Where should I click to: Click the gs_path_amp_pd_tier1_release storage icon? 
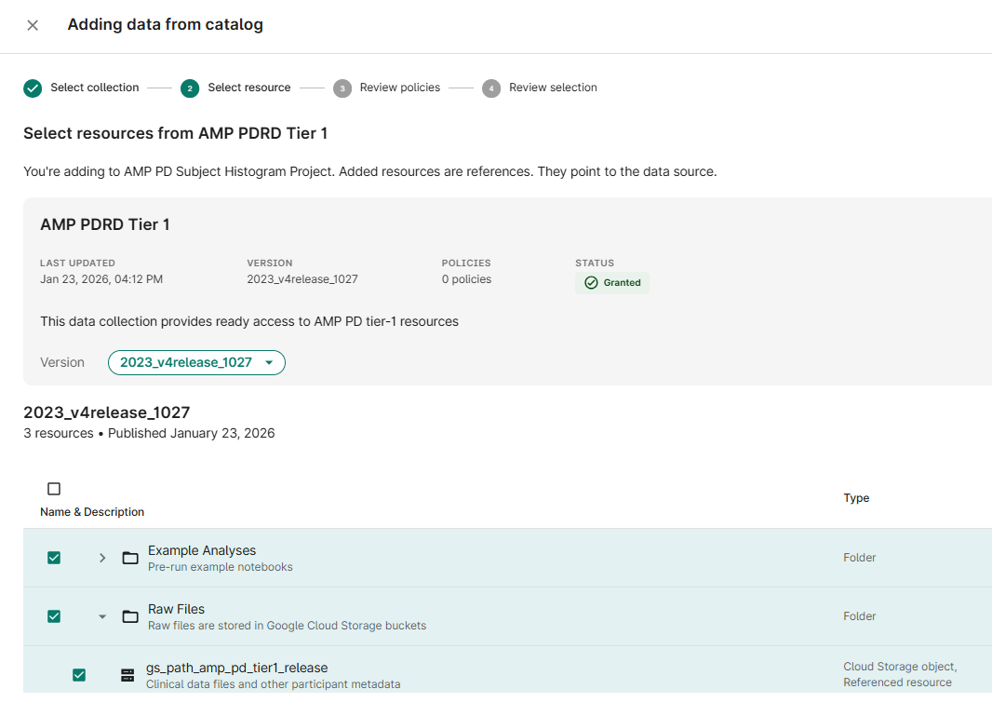coord(127,675)
